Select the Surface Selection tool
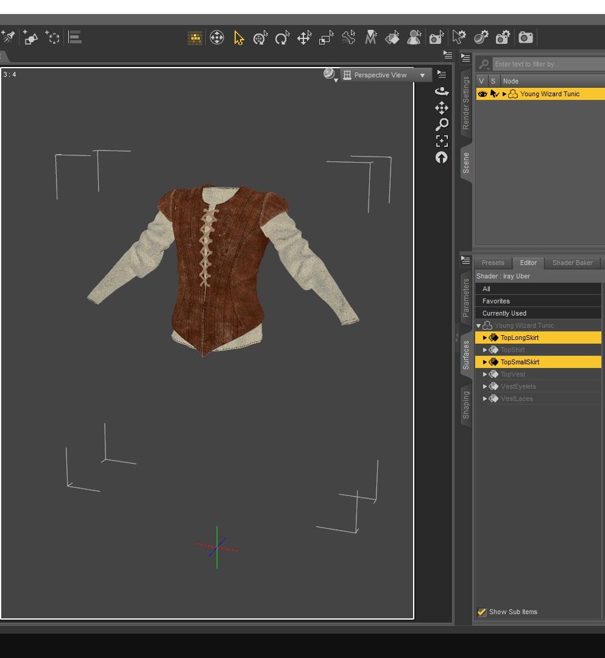This screenshot has width=605, height=658. tap(392, 38)
